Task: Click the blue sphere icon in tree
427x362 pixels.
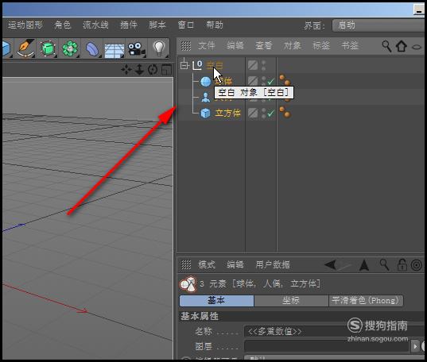Action: pos(206,81)
